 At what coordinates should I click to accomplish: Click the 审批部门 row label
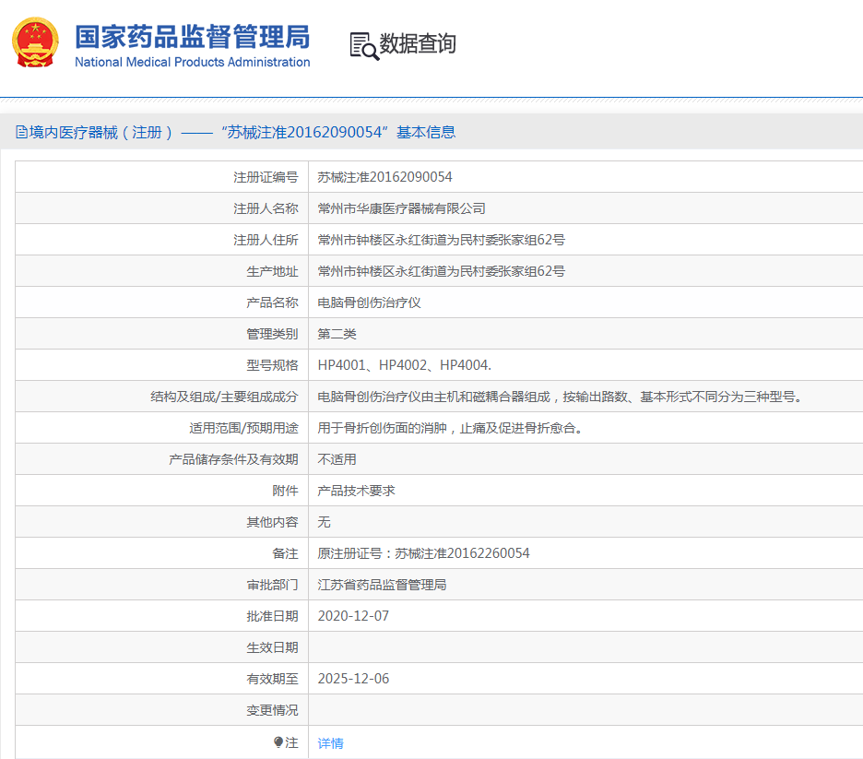pos(272,585)
